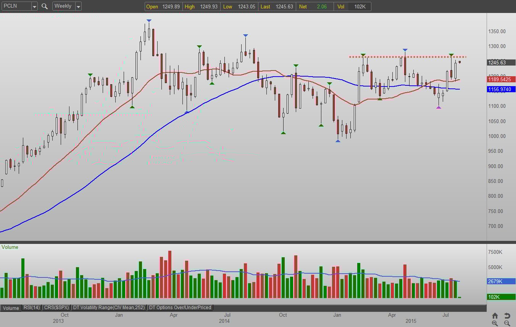Click the dotted red resistance line
Screen dimensions: 516x327
pyautogui.click(x=408, y=57)
